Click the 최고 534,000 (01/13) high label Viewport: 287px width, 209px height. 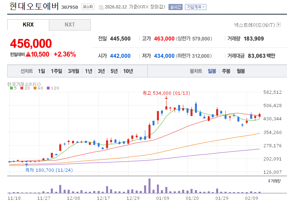coord(166,93)
